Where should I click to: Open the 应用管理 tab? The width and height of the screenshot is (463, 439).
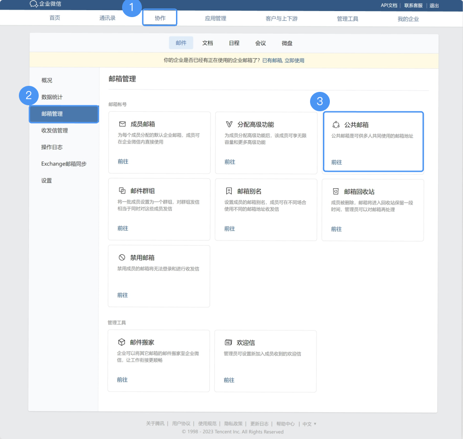pos(216,18)
